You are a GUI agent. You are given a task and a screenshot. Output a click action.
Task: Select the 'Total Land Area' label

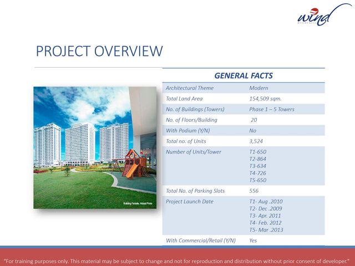click(x=184, y=99)
